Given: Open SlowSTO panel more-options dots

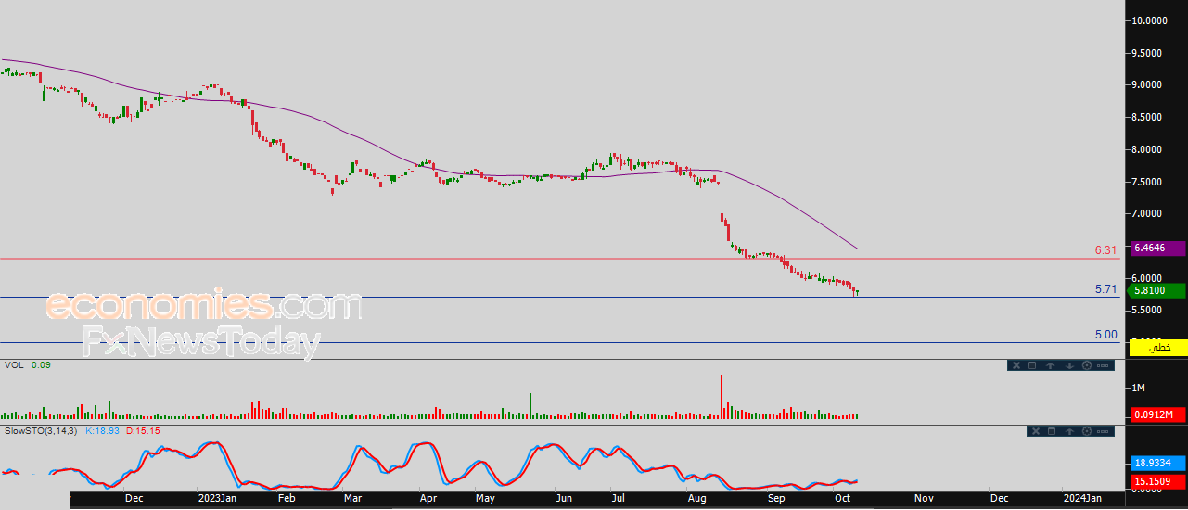Looking at the screenshot, I should [1104, 431].
